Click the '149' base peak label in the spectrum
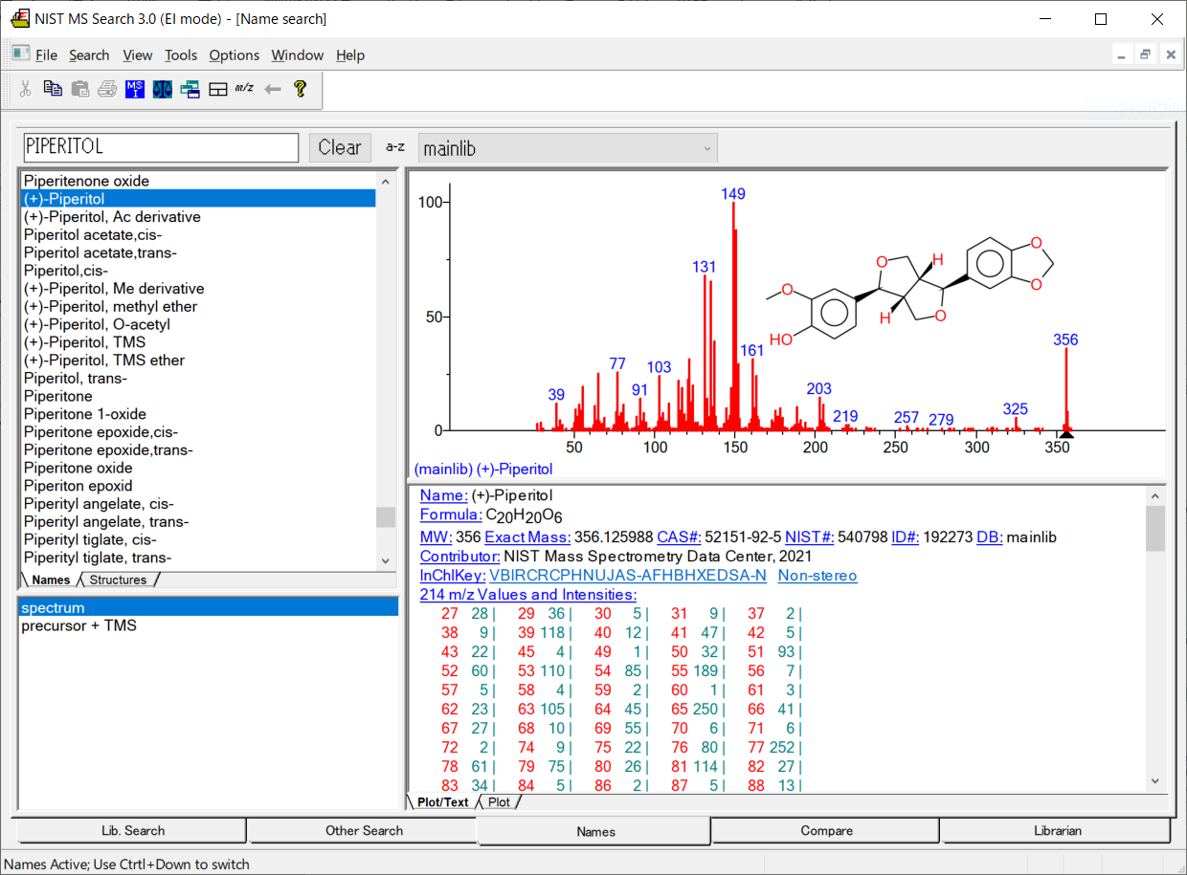Image resolution: width=1187 pixels, height=875 pixels. (733, 194)
